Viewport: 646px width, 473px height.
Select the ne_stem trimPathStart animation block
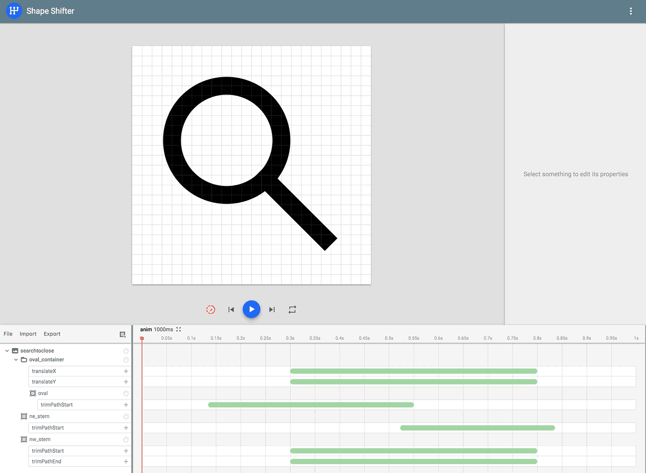coord(478,428)
